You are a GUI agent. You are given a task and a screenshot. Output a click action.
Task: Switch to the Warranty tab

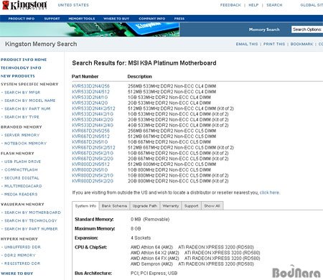pyautogui.click(x=171, y=206)
